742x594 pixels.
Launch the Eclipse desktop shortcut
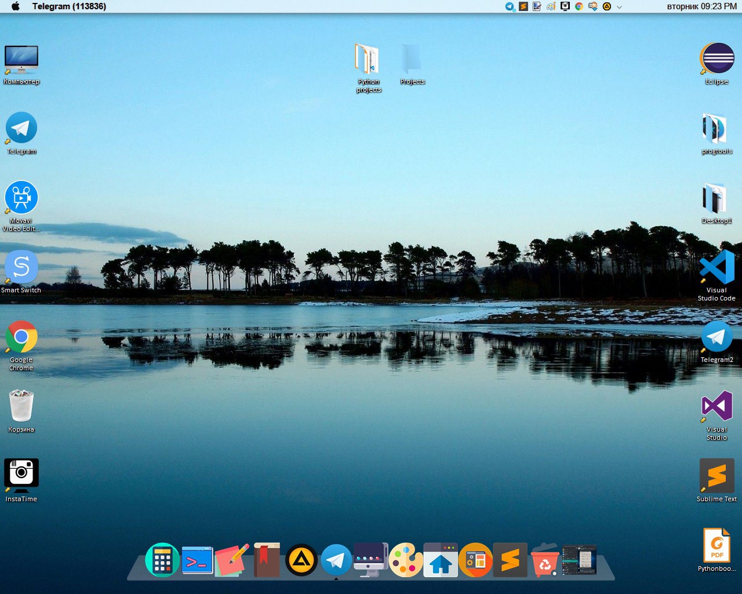(x=717, y=64)
